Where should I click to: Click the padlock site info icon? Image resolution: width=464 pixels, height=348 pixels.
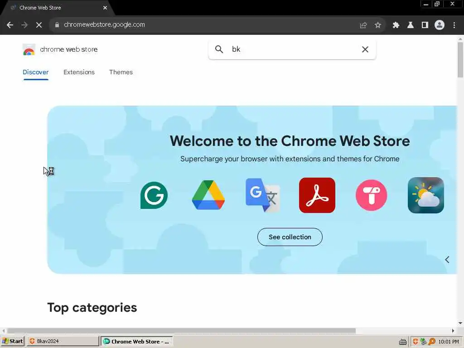point(57,25)
